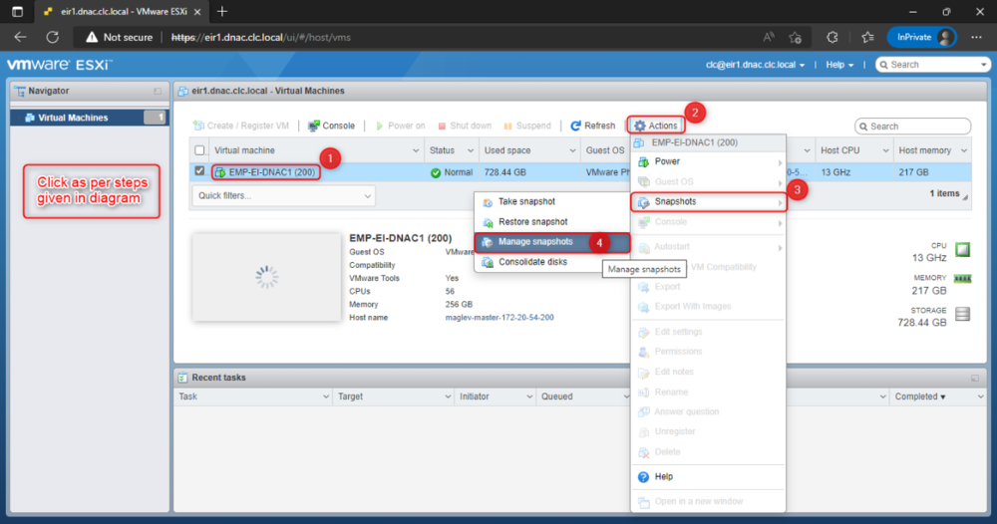The image size is (997, 524).
Task: Expand the Used space column dropdown arrow
Action: (x=572, y=151)
